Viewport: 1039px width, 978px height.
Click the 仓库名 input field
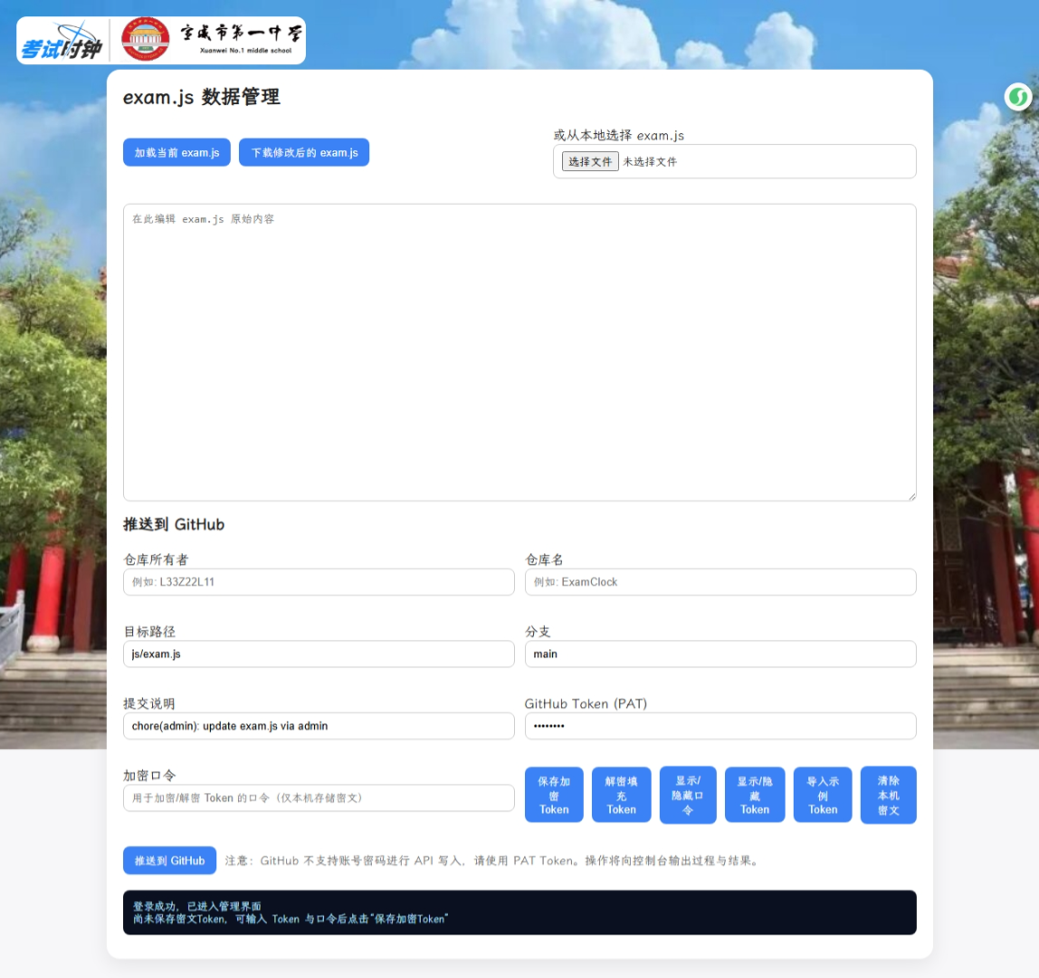(x=720, y=581)
